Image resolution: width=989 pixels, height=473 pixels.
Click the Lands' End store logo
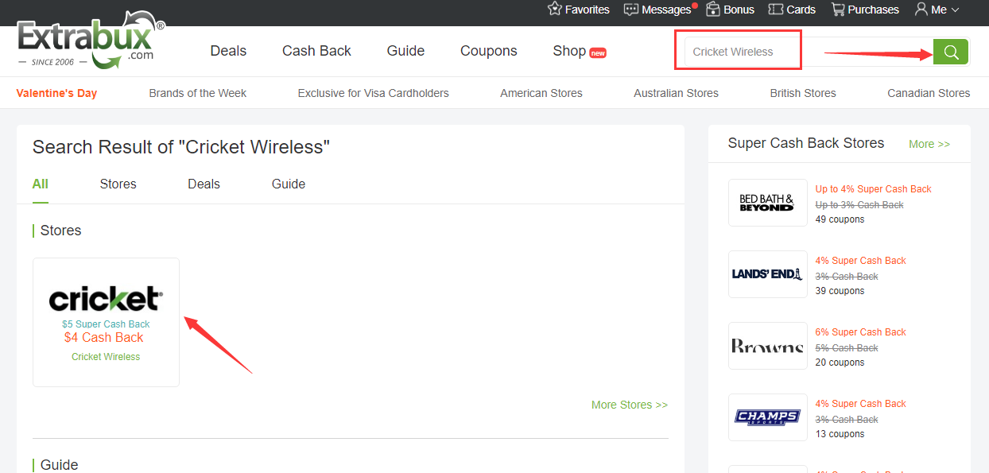pos(767,274)
